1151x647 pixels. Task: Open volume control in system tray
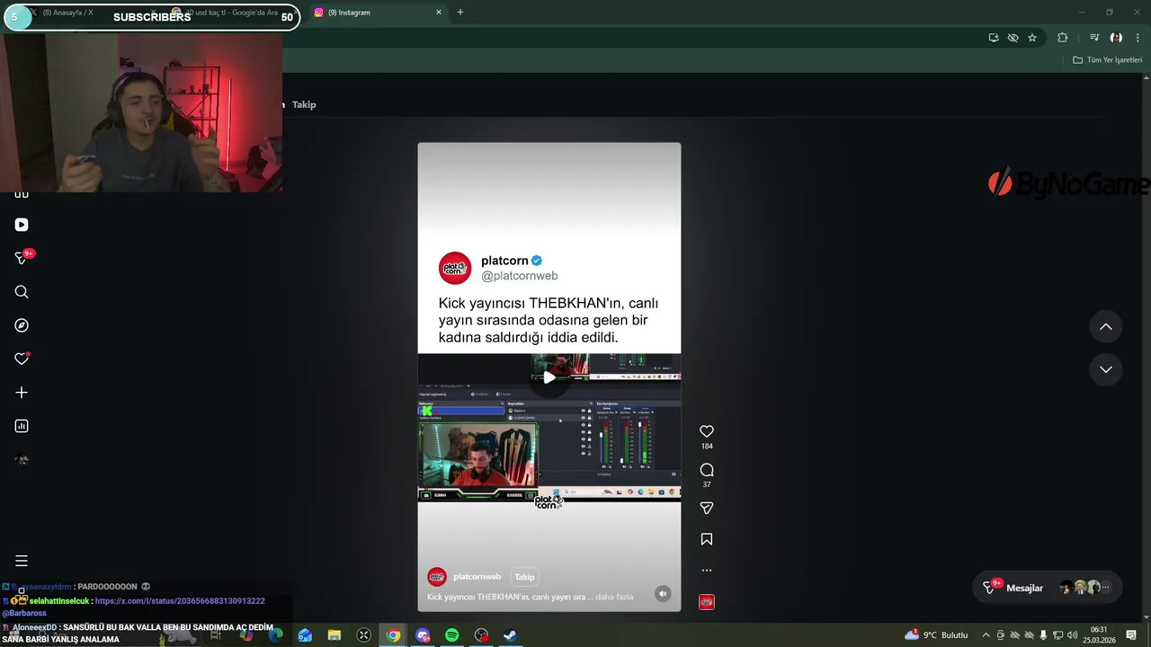tap(1072, 635)
